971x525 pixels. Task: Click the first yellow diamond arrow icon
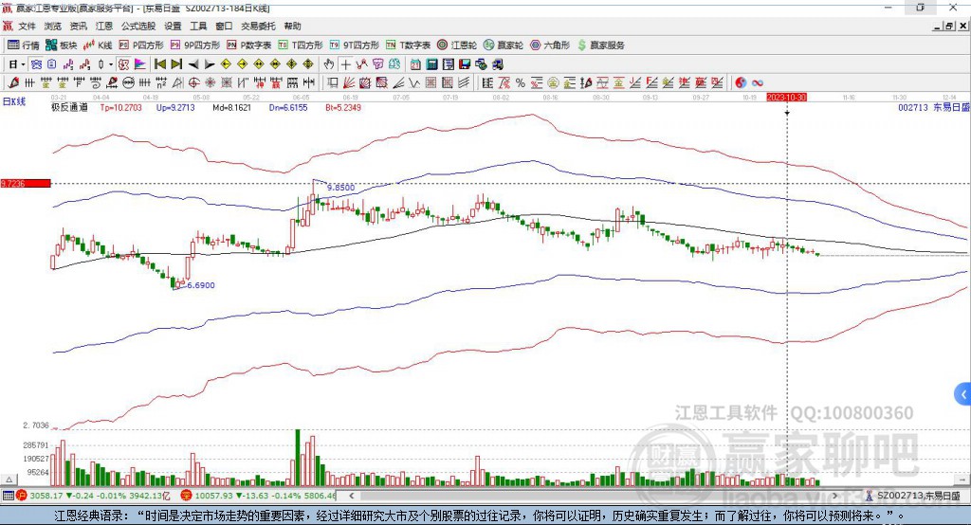click(226, 64)
